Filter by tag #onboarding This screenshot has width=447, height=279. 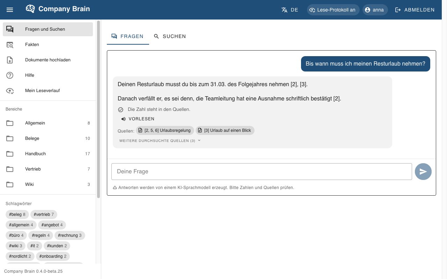(x=53, y=256)
